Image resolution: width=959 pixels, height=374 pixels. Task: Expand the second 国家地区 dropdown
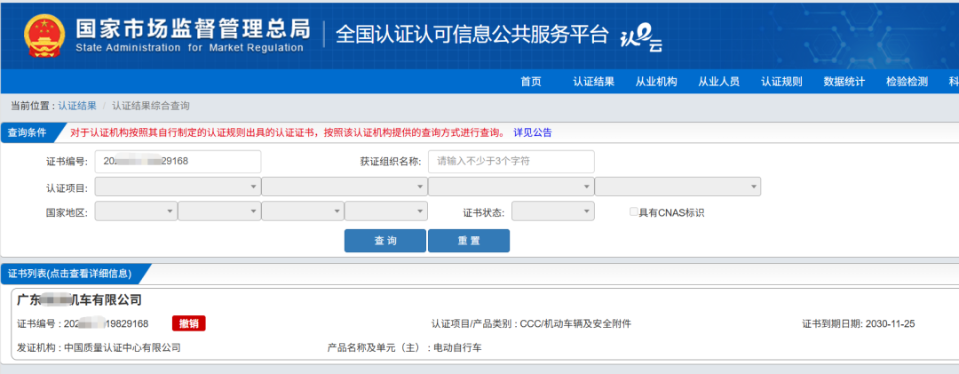[x=219, y=211]
